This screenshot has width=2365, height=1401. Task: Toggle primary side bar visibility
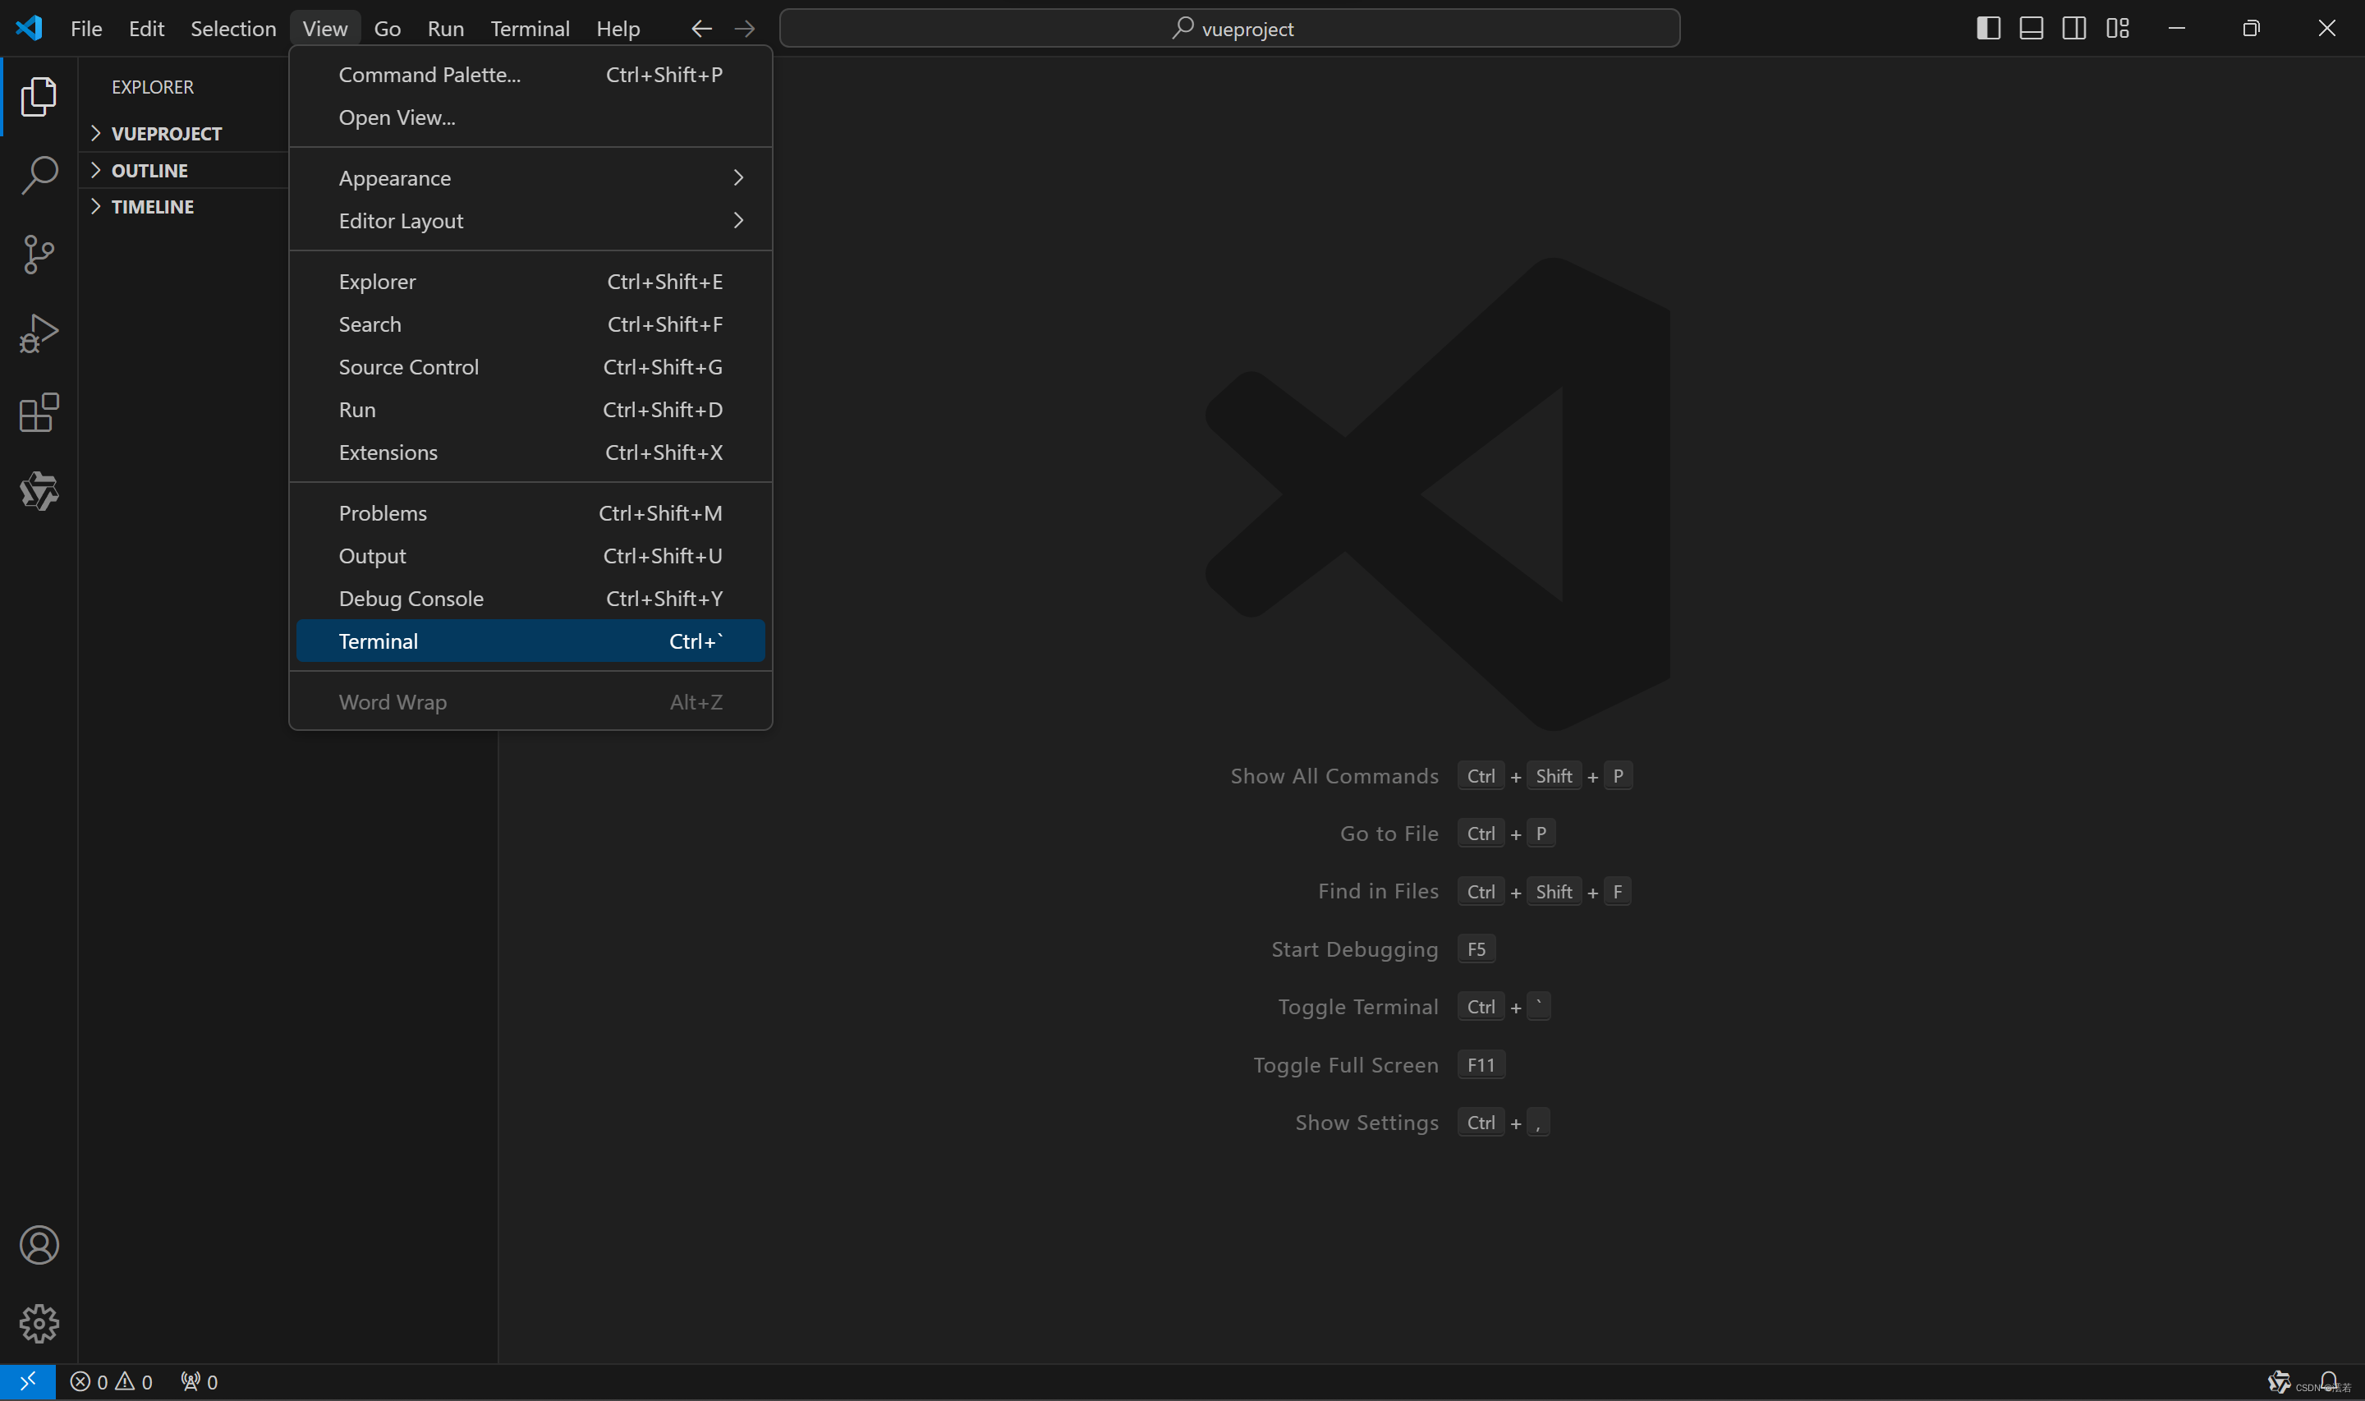click(x=1987, y=28)
